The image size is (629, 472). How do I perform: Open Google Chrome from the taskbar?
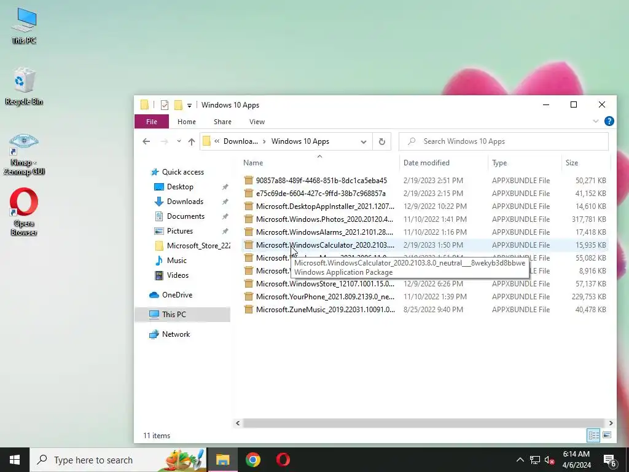[x=252, y=460]
